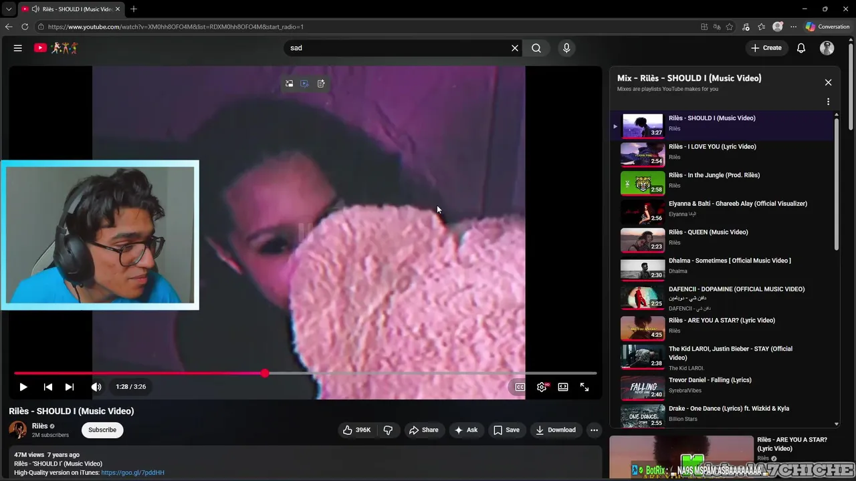Image resolution: width=856 pixels, height=481 pixels.
Task: Play 'Trevor Daniel - Falling (Lyrics)'
Action: [722, 387]
